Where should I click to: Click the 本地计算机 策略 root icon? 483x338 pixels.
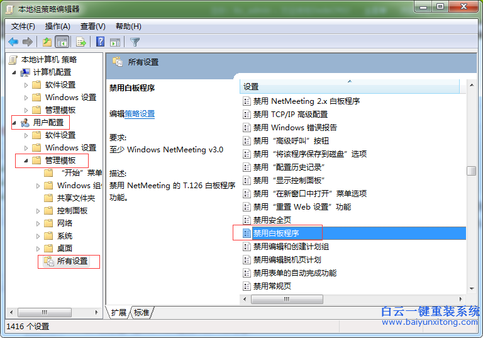pos(13,60)
